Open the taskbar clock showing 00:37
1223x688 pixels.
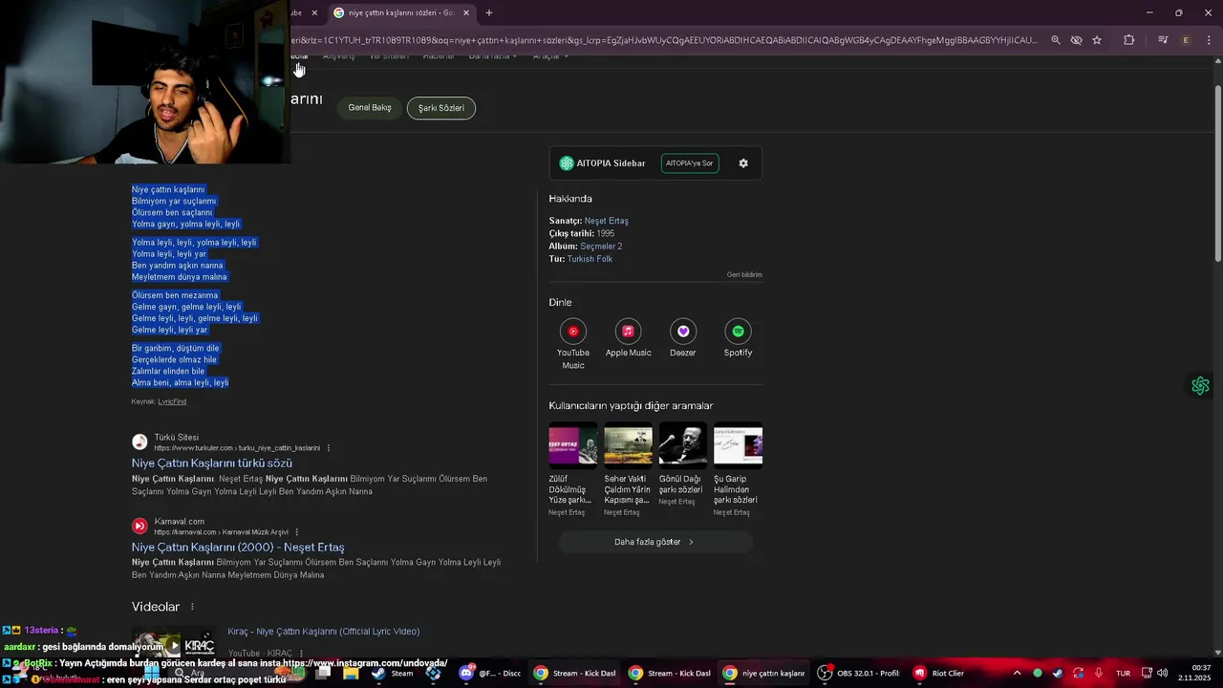click(x=1195, y=673)
